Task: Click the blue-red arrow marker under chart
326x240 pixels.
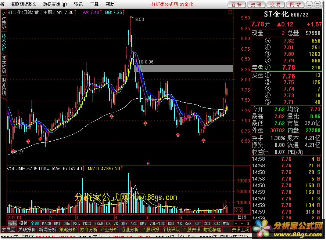Action: point(148,164)
